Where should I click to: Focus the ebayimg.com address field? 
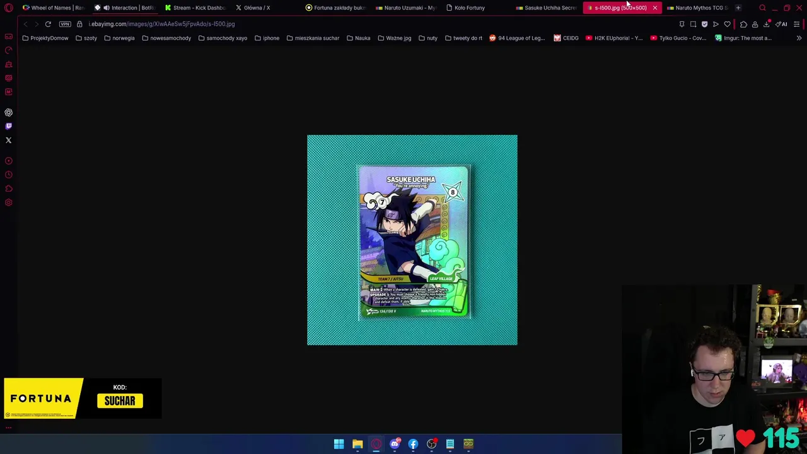point(378,24)
